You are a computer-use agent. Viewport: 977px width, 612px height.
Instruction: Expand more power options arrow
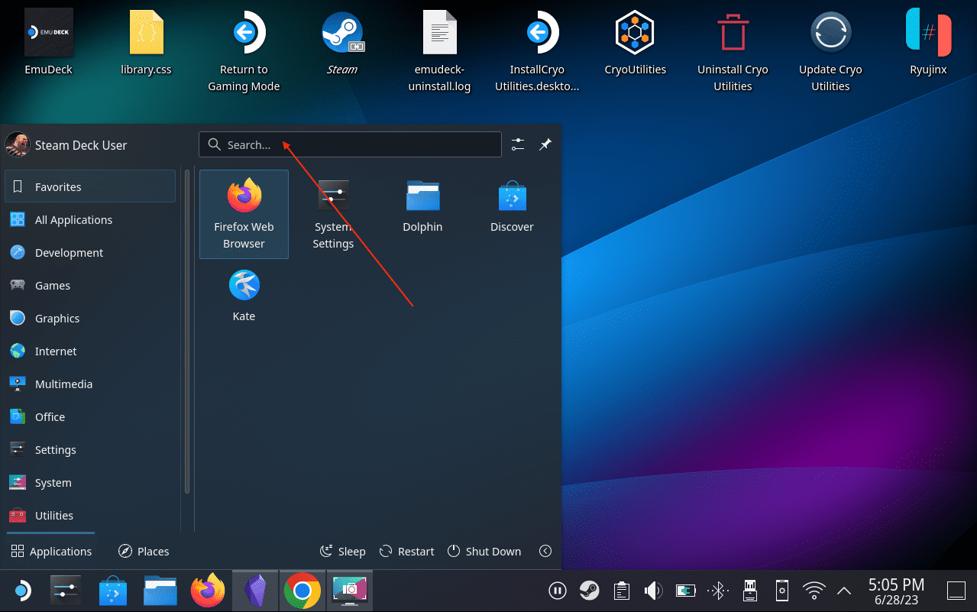[x=545, y=551]
